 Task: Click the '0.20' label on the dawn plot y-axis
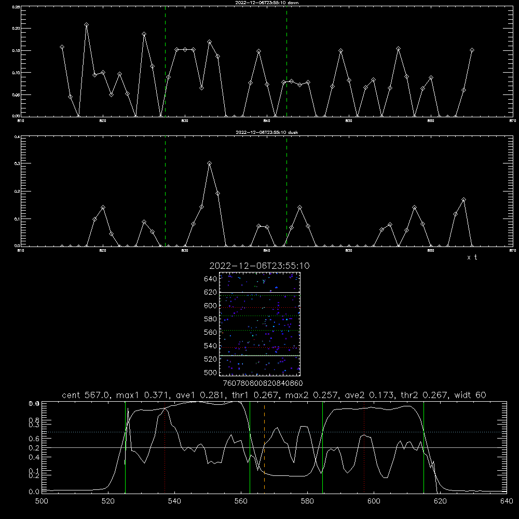coord(16,29)
